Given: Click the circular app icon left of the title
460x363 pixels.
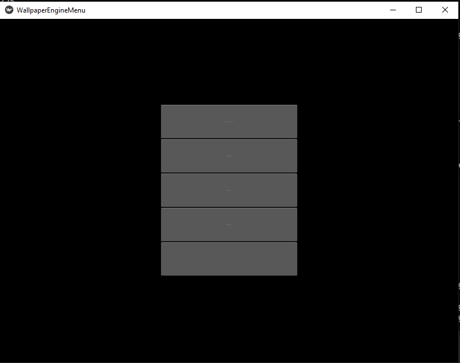Looking at the screenshot, I should point(8,10).
